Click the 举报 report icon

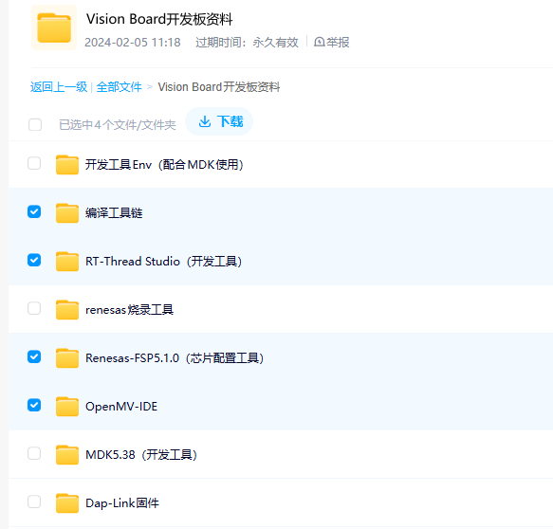click(319, 42)
